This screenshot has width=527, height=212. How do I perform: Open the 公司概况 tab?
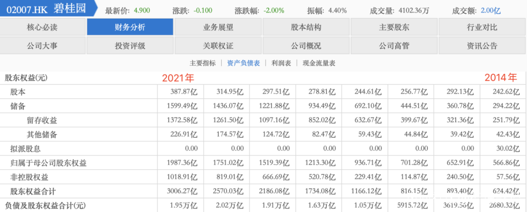coord(306,45)
